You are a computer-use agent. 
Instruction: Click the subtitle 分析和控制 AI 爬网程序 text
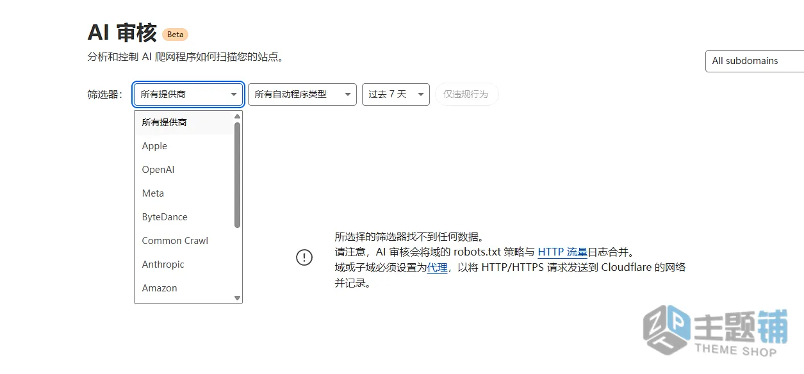click(x=185, y=56)
